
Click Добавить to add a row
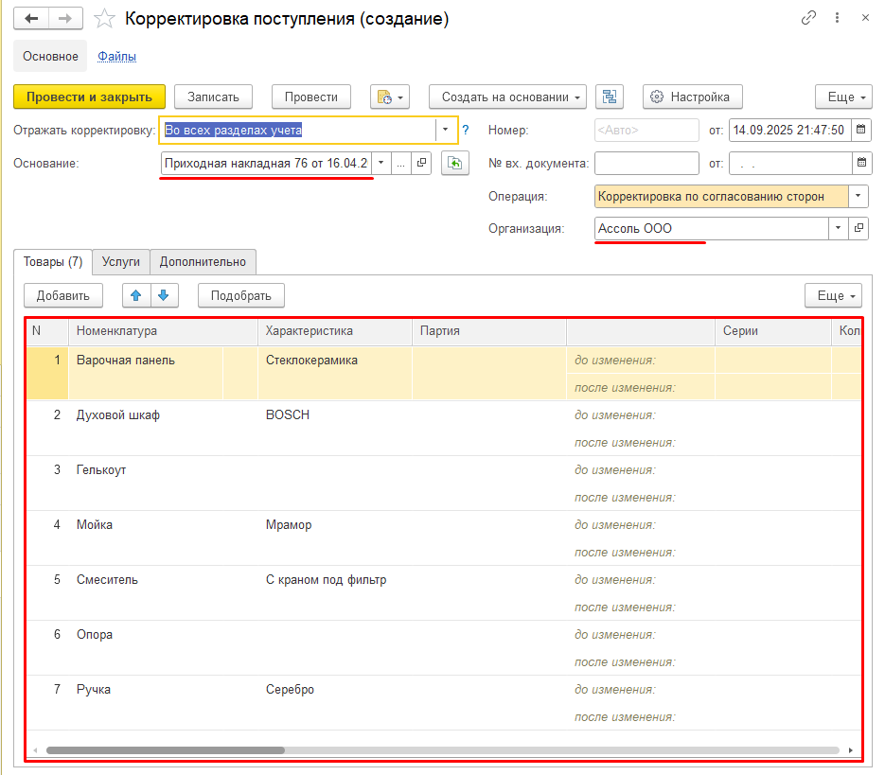63,295
